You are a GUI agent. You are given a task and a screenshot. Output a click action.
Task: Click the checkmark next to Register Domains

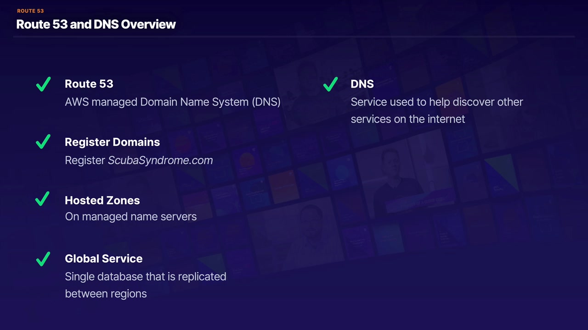(x=43, y=142)
